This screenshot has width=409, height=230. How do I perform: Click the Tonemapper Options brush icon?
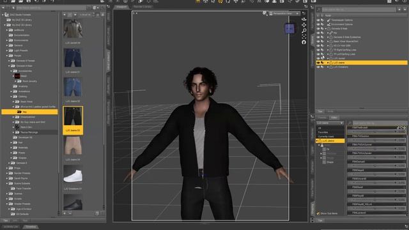[x=328, y=20]
